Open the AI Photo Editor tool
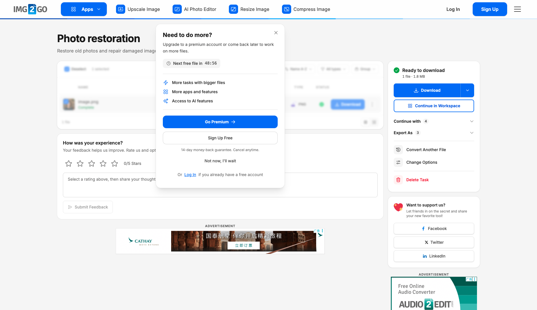The image size is (537, 310). click(x=194, y=9)
